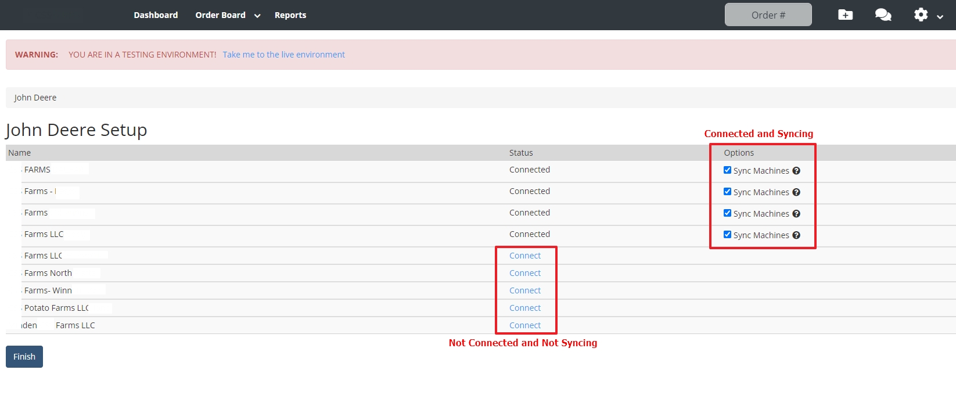Click the Order # search field
The width and height of the screenshot is (956, 402).
point(768,15)
